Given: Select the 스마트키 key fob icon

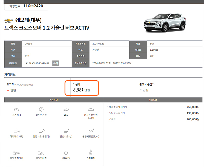Looking at the screenshot, I should (x=91, y=152).
